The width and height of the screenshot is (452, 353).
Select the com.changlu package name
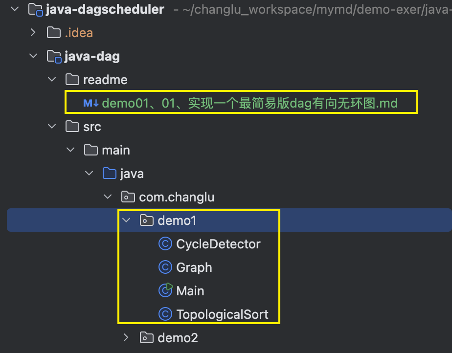click(177, 198)
